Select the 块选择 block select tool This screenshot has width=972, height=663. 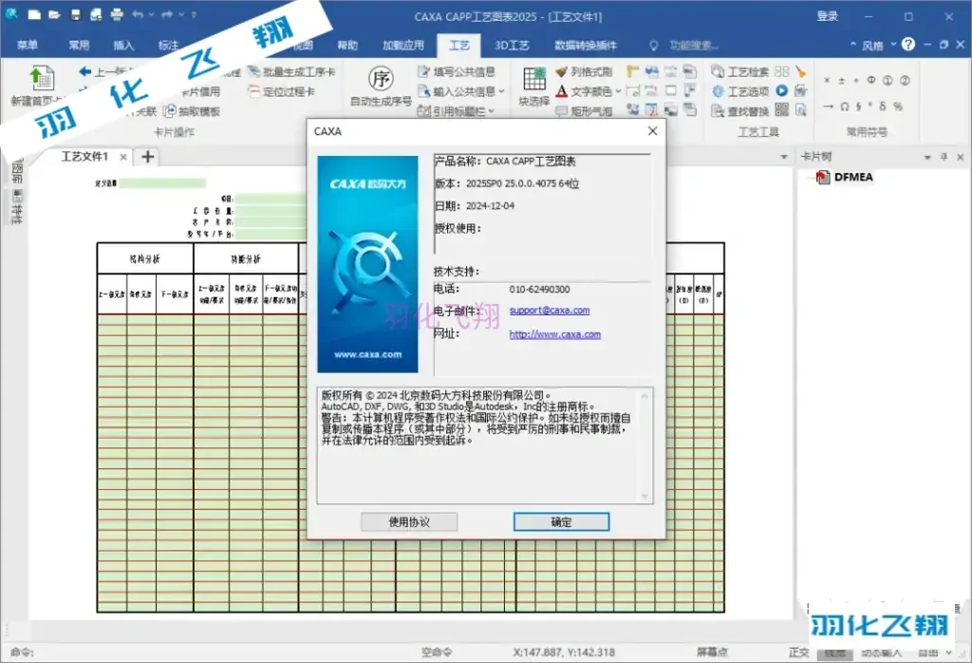[533, 85]
